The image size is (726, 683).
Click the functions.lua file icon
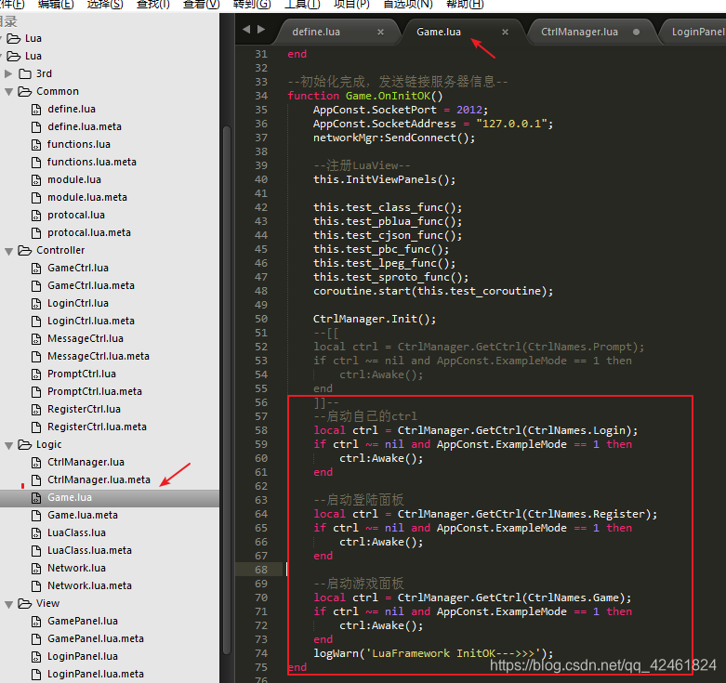[36, 144]
